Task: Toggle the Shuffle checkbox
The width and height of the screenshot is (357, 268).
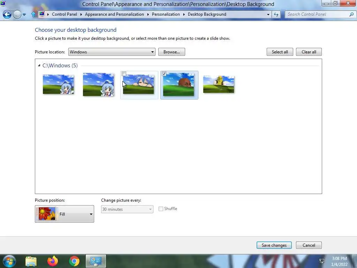Action: click(x=161, y=209)
